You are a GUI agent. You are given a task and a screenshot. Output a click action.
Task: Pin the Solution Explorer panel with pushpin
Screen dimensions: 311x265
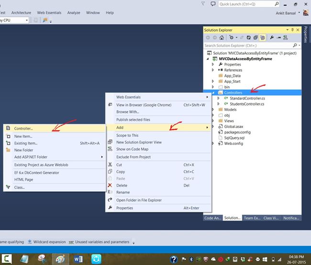click(292, 29)
